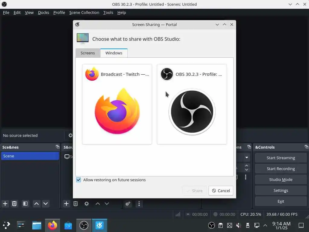Uncheck Allow restoring on future sessions

78,180
